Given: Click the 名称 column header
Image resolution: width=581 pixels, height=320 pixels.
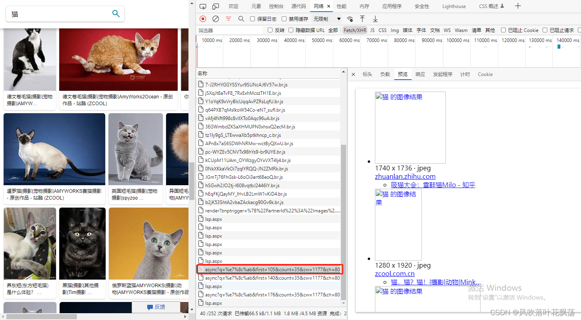Looking at the screenshot, I should tap(268, 74).
